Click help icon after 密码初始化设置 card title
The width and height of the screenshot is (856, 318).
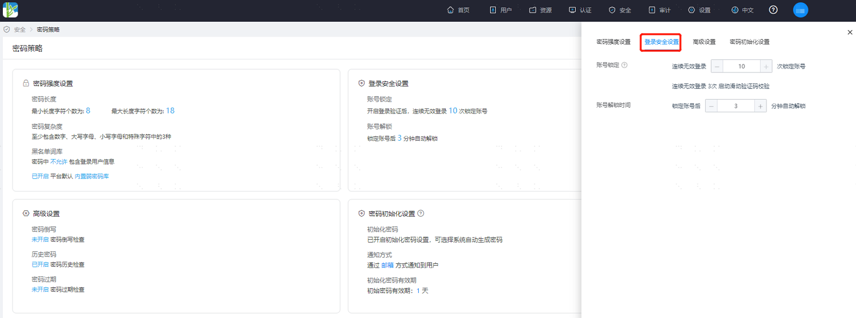coord(421,214)
